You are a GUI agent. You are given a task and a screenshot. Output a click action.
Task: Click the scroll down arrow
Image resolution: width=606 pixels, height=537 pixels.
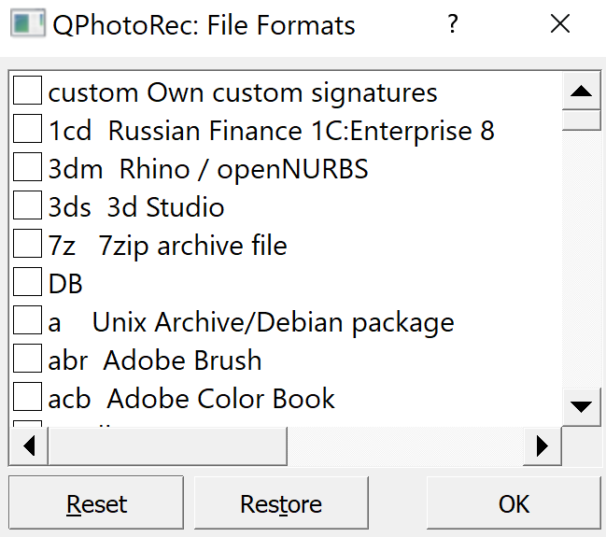pyautogui.click(x=582, y=406)
